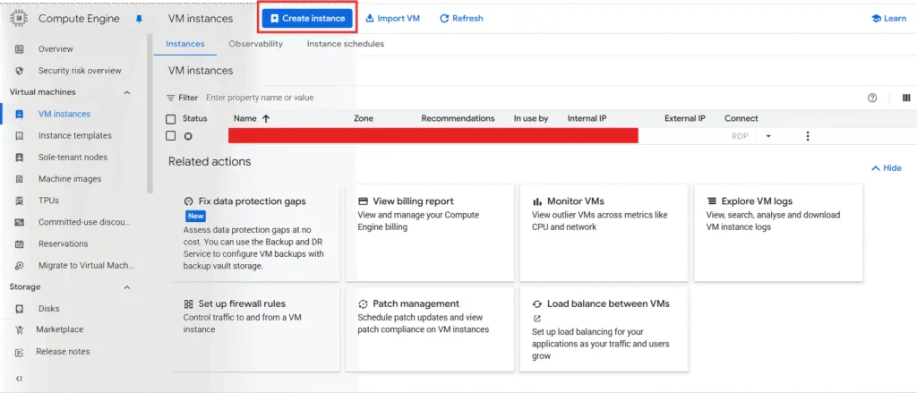Click the stopped status icon in the instance row
Viewport: 917px width, 393px height.
[188, 136]
